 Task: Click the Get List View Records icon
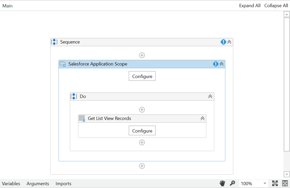[82, 118]
